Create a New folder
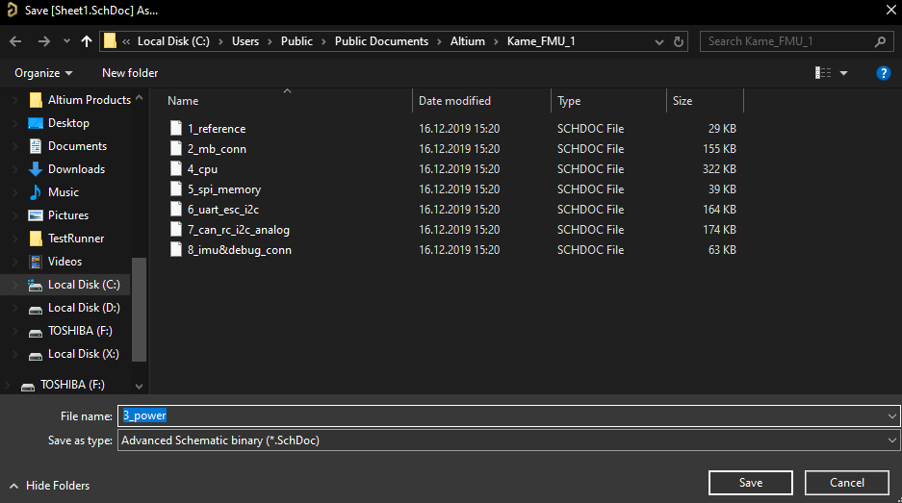The height and width of the screenshot is (503, 902). tap(130, 73)
